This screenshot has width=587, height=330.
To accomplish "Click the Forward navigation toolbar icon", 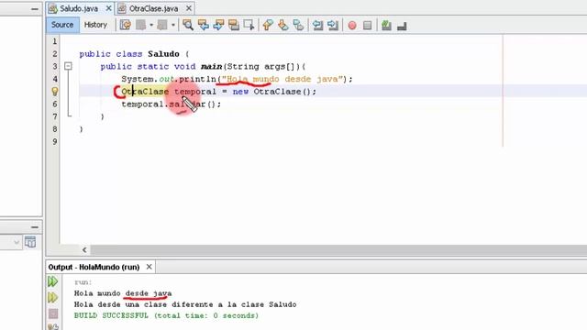I will point(162,25).
